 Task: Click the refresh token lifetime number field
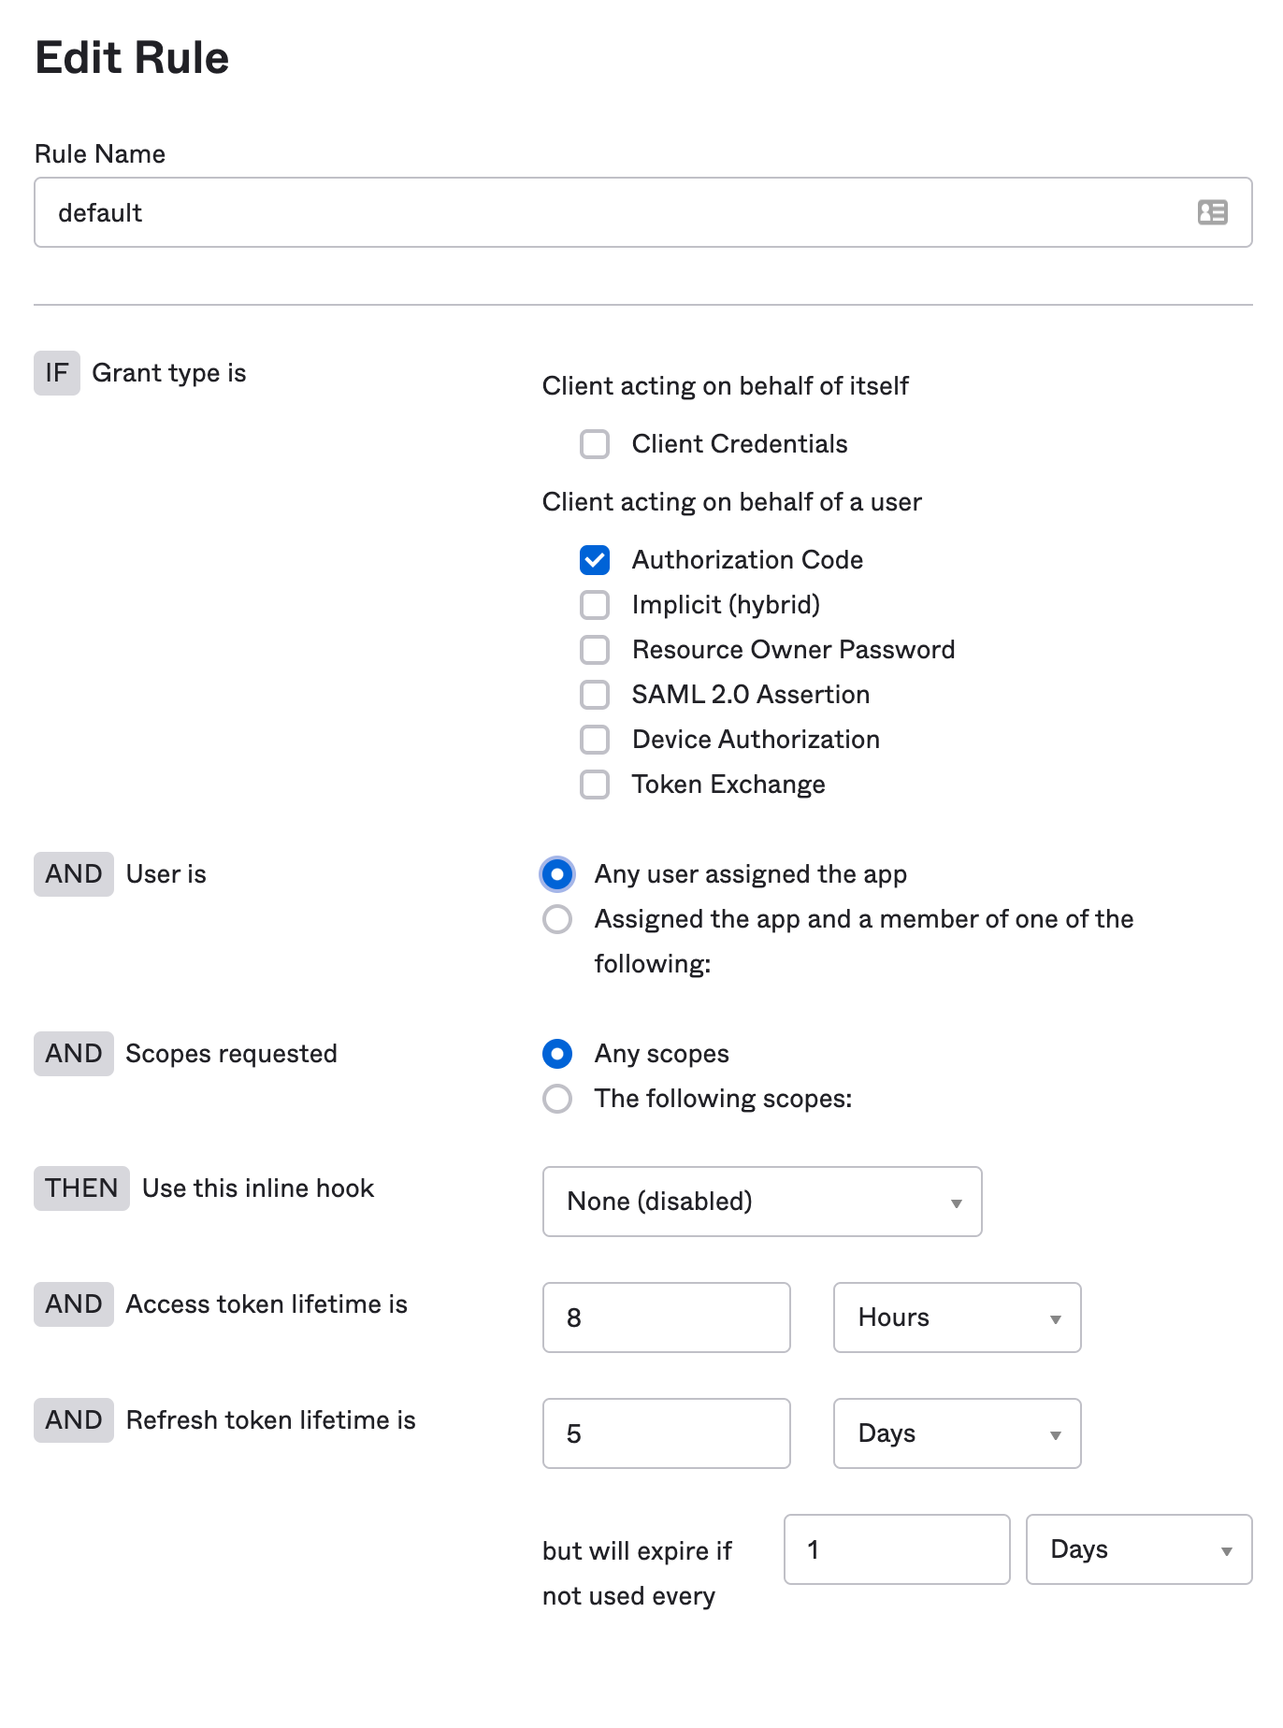(666, 1433)
